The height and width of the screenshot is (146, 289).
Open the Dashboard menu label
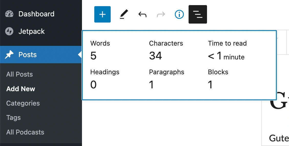tap(36, 14)
